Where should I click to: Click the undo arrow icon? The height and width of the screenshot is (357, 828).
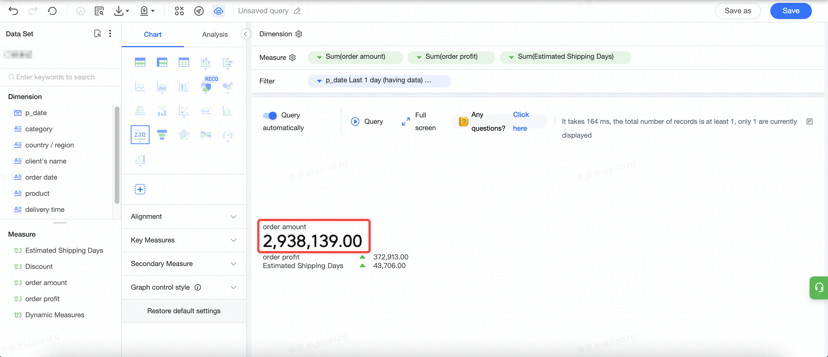[13, 11]
